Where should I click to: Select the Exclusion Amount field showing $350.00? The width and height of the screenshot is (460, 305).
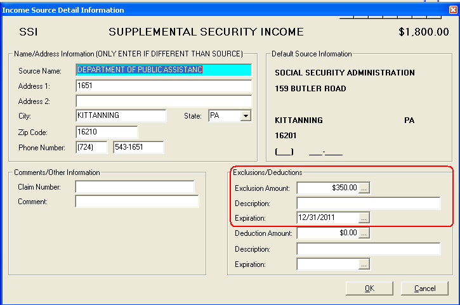pyautogui.click(x=327, y=188)
